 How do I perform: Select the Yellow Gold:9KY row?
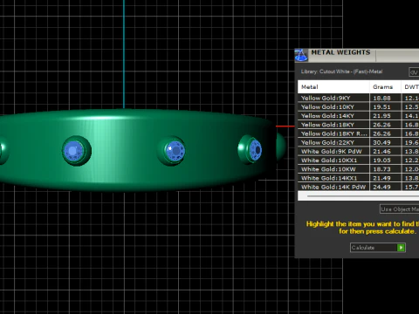tap(358, 98)
